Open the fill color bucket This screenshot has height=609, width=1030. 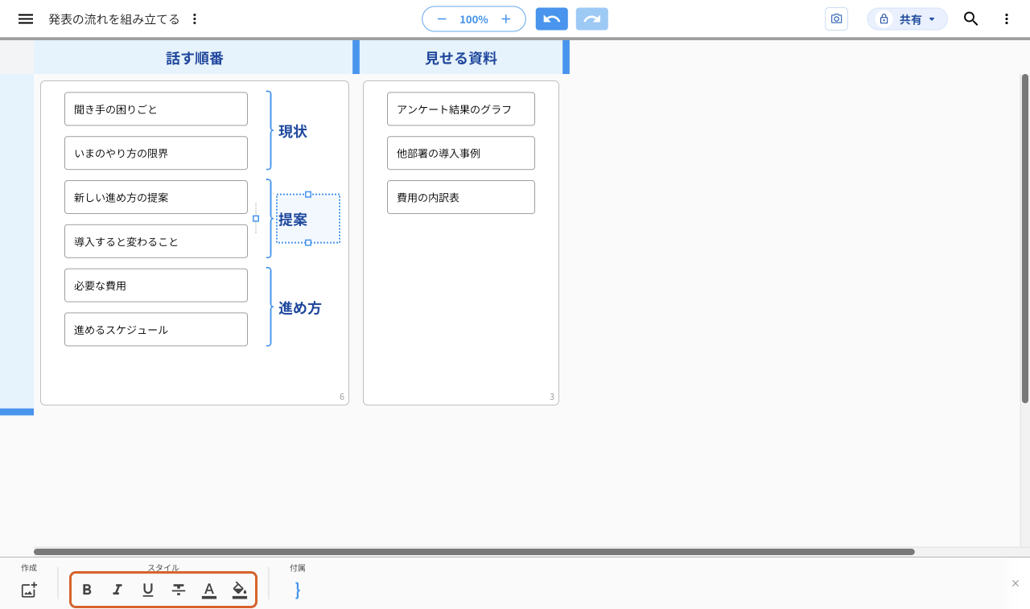click(240, 590)
